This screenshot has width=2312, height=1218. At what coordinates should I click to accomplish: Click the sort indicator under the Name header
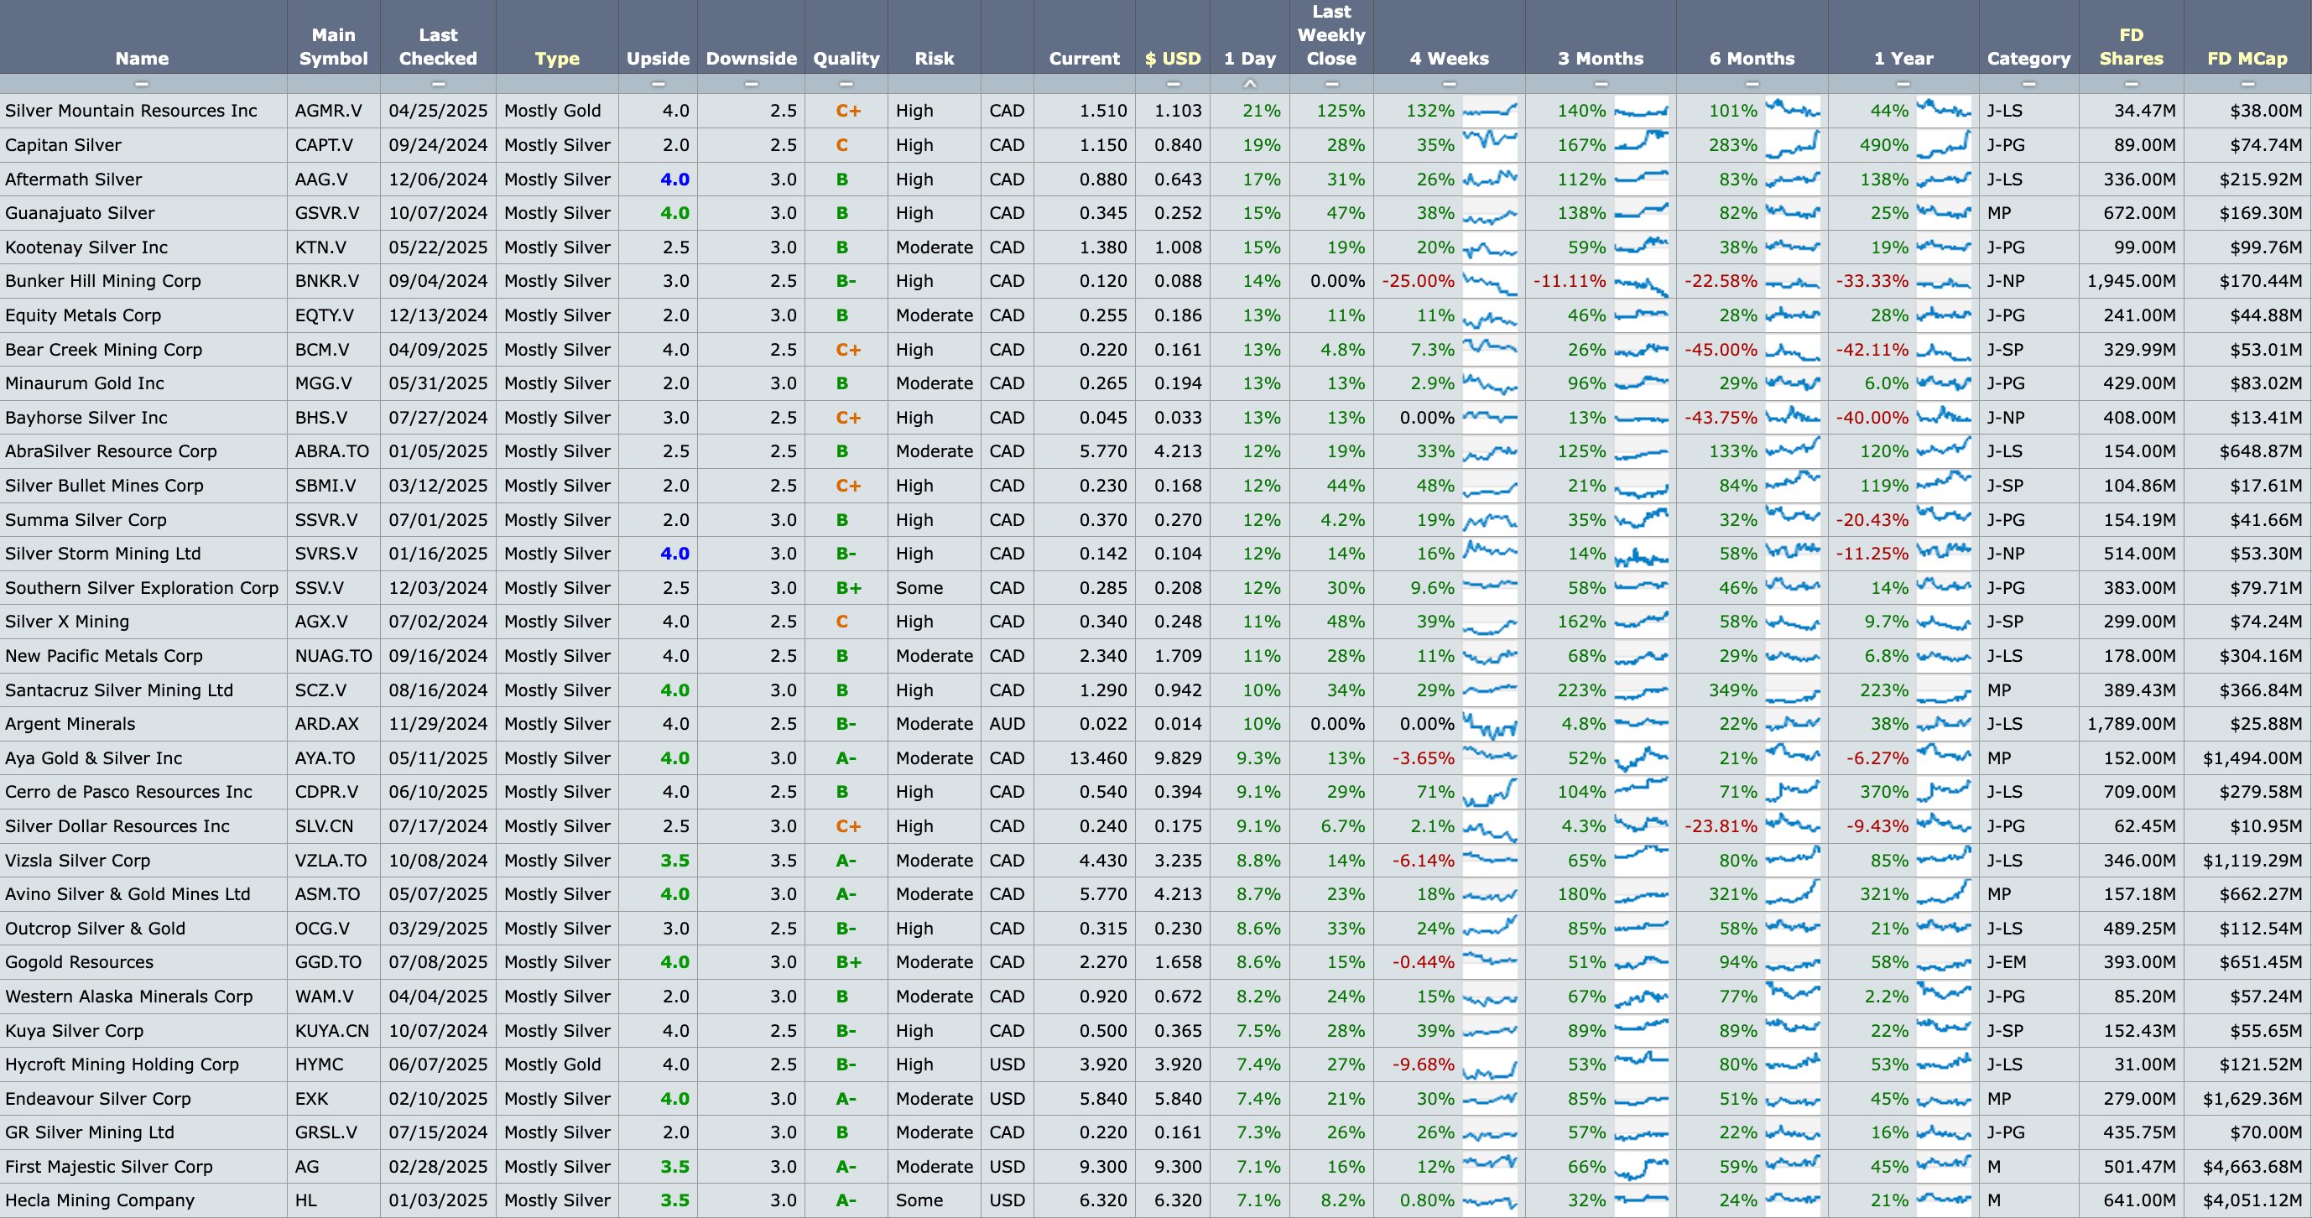(142, 84)
